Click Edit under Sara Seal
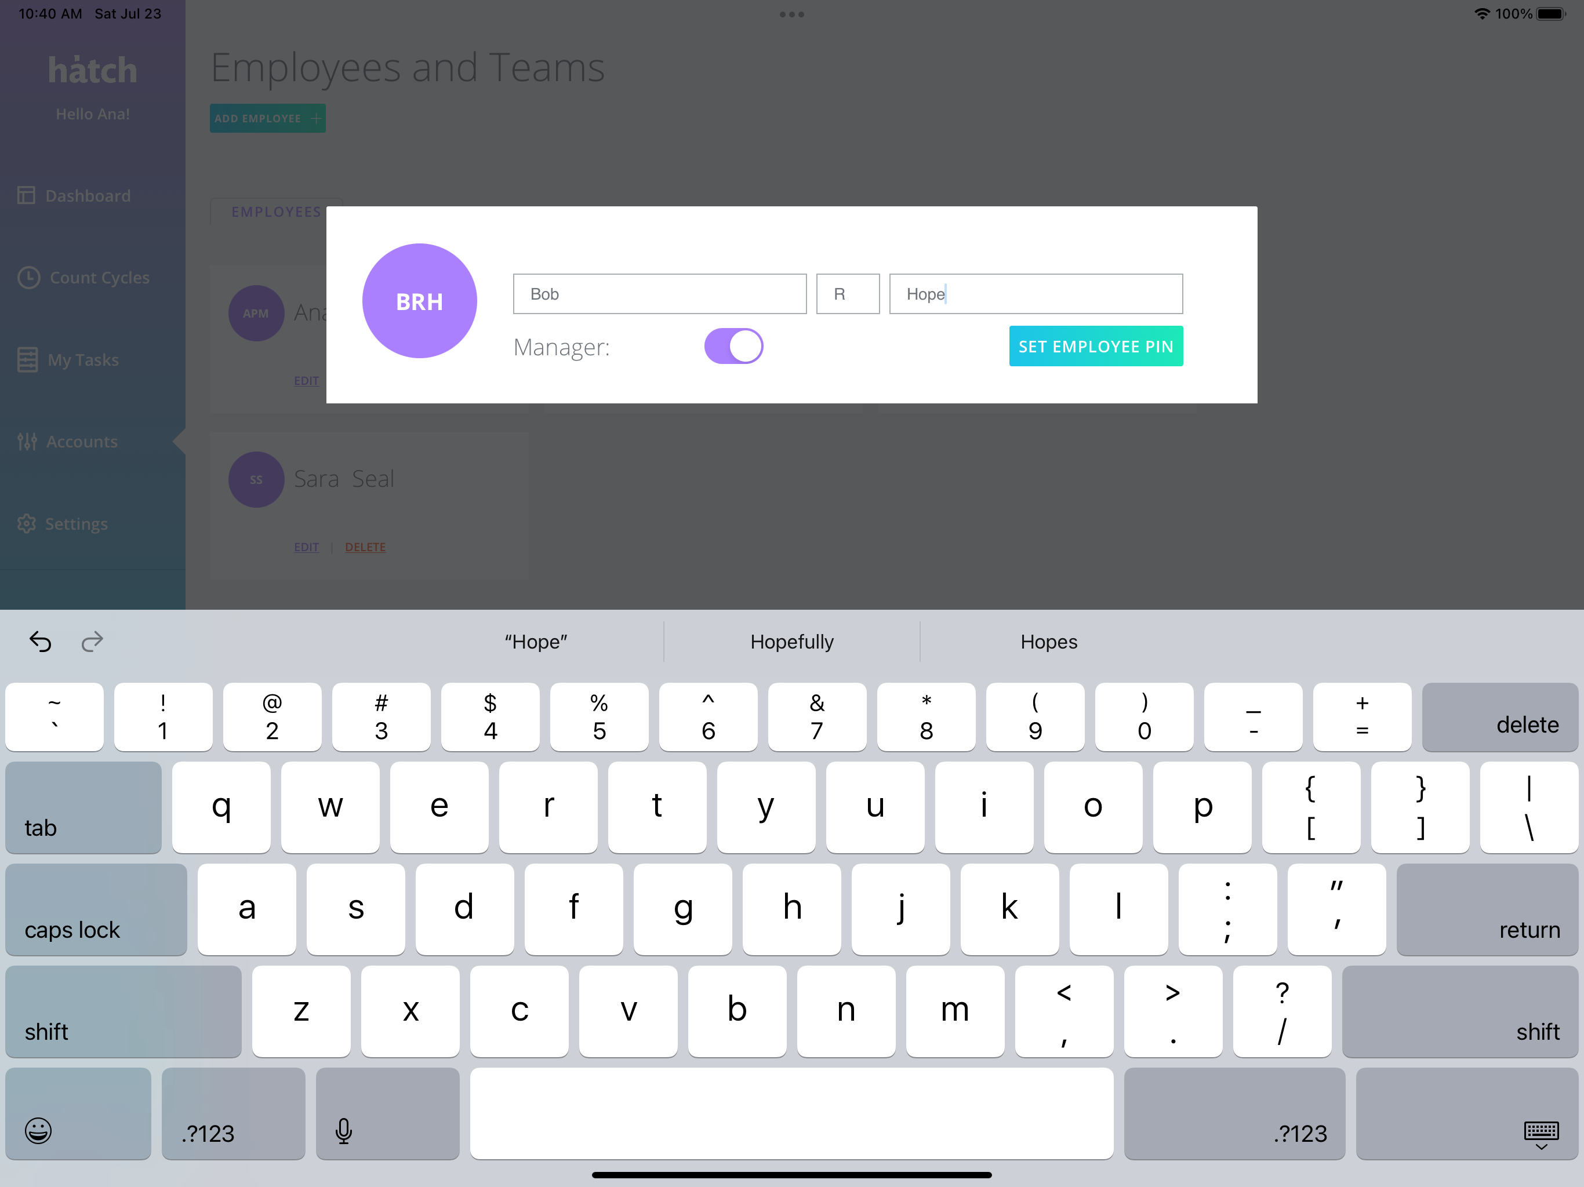 [x=307, y=547]
